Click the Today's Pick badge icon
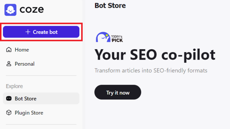This screenshot has width=230, height=129. click(109, 37)
